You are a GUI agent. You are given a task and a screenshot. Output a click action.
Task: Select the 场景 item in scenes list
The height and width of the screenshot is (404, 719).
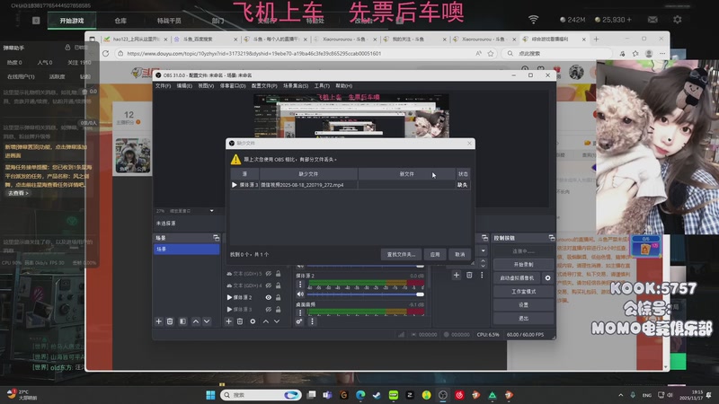click(x=187, y=249)
